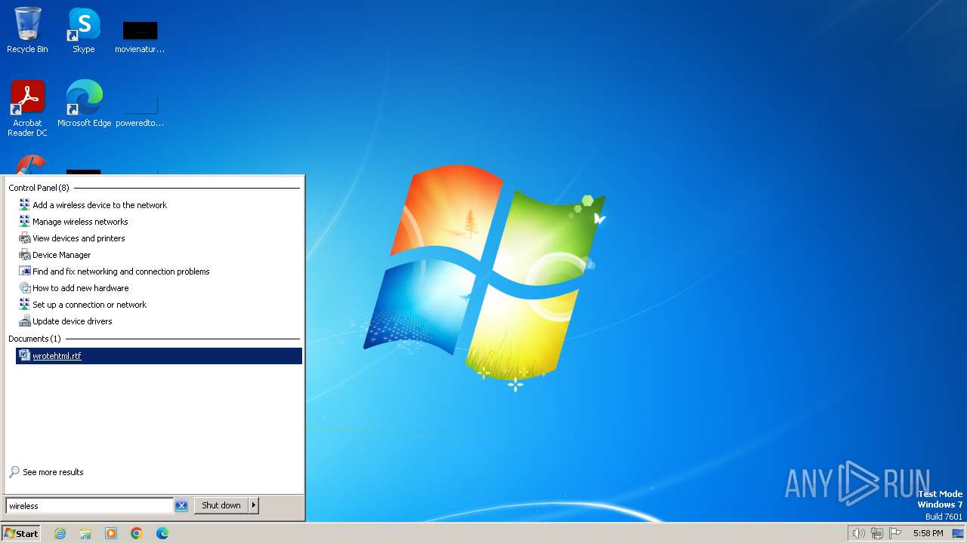Image resolution: width=967 pixels, height=543 pixels.
Task: Open Set up a connection or network
Action: pyautogui.click(x=159, y=305)
